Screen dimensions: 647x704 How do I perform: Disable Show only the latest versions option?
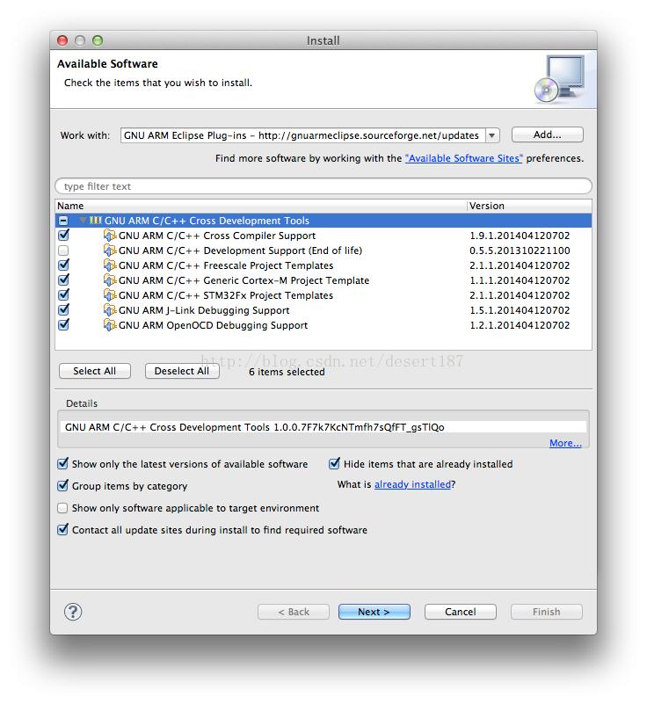pos(63,463)
